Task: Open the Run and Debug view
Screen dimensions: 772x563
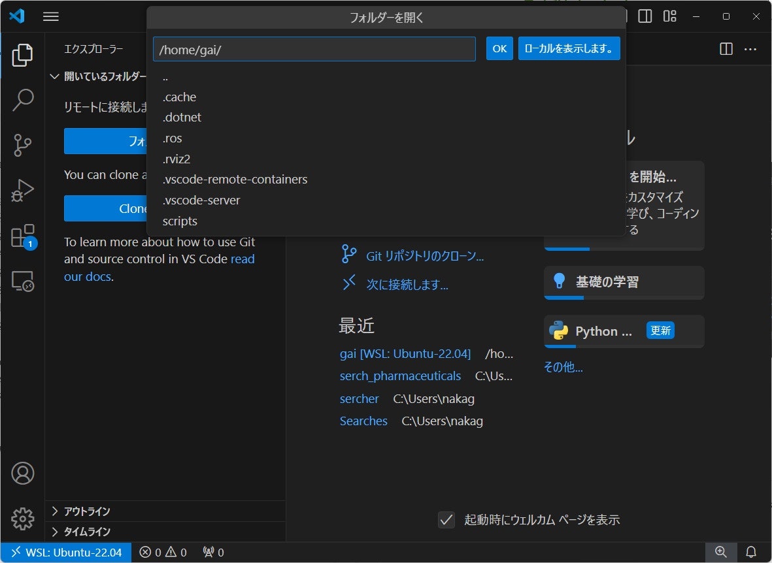Action: pyautogui.click(x=22, y=191)
